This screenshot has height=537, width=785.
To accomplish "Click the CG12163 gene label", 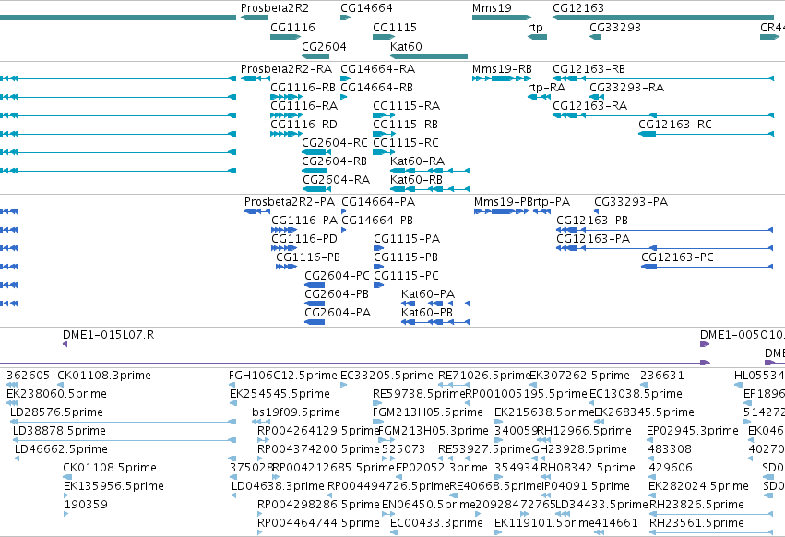I will (578, 8).
